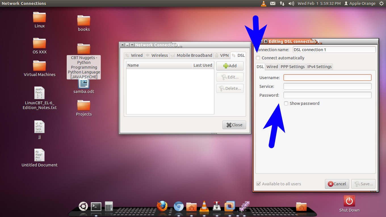Open the IPv4 Settings tab
This screenshot has height=217, width=386.
[x=319, y=67]
